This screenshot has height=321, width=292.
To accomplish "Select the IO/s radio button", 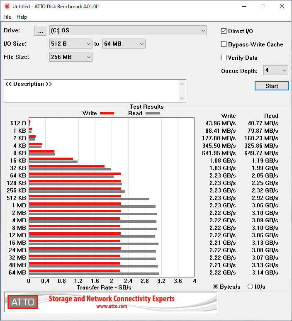I will 250,287.
